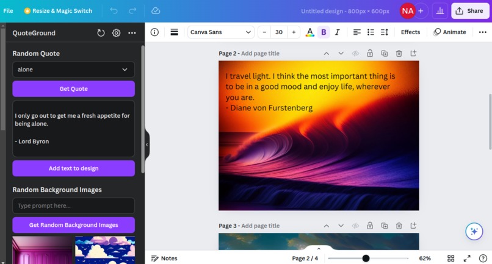The image size is (492, 264).
Task: Move Page 2 up
Action: point(327,53)
